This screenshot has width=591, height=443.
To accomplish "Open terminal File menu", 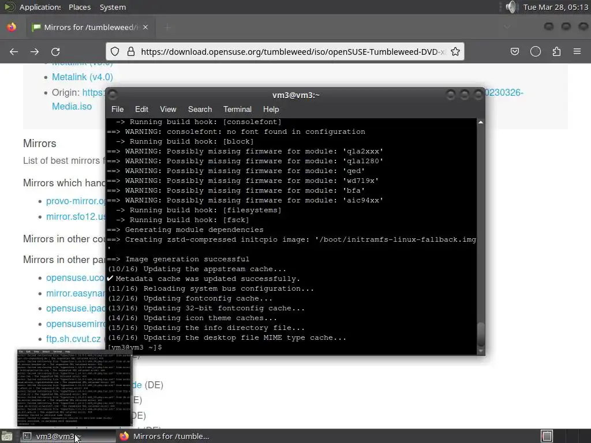I will (x=118, y=109).
